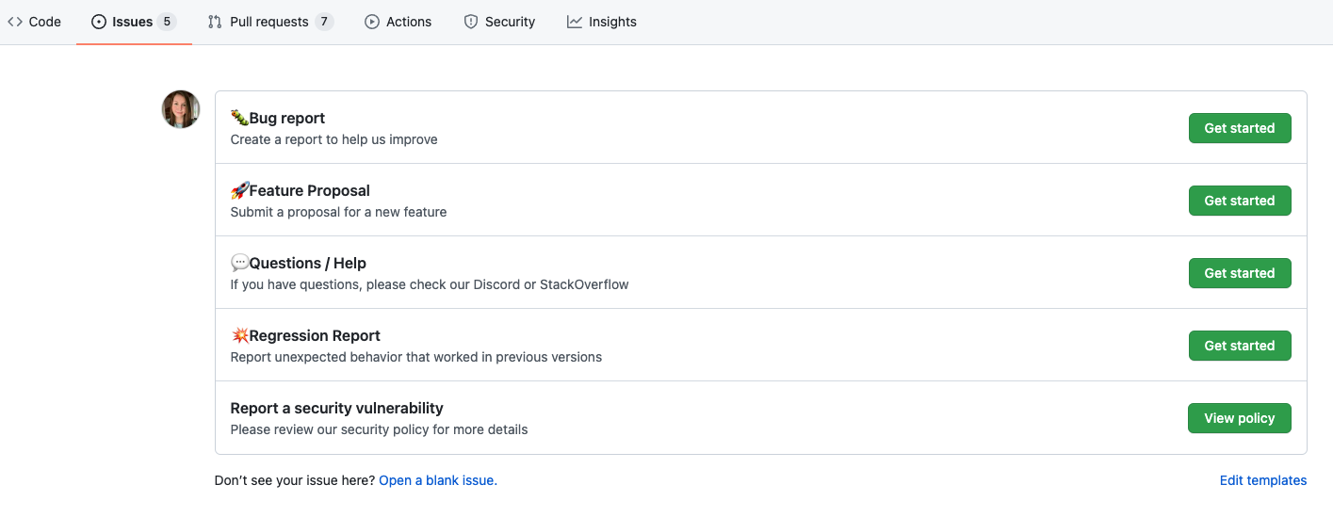
Task: Click the Code brackets icon
Action: (x=15, y=22)
